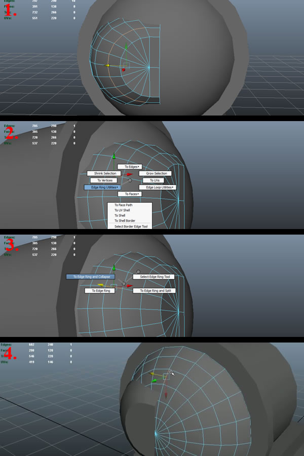The image size is (304, 456).
Task: Open Edge Loop Utilities submenu
Action: coord(158,187)
